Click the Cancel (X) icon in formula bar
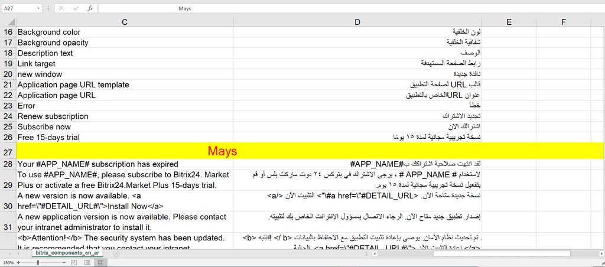Screen dimensions: 605x267 61,8
